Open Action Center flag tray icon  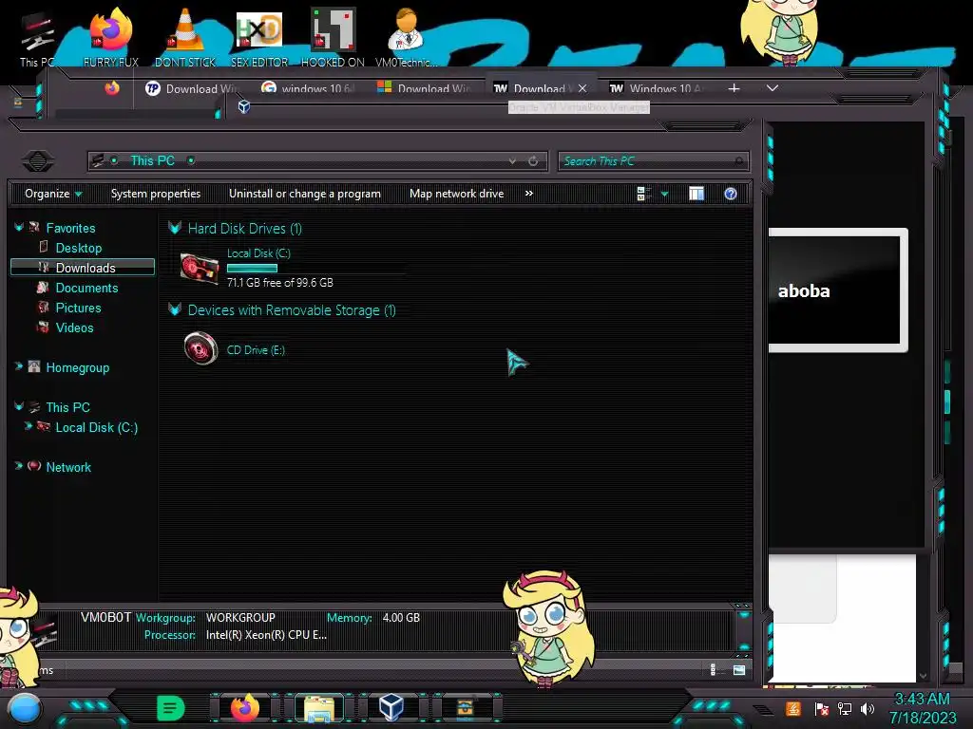click(820, 708)
